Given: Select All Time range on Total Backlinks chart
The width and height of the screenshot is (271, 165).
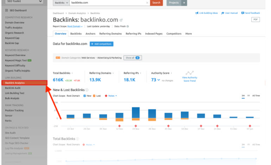Looking at the screenshot, I should [x=256, y=145].
